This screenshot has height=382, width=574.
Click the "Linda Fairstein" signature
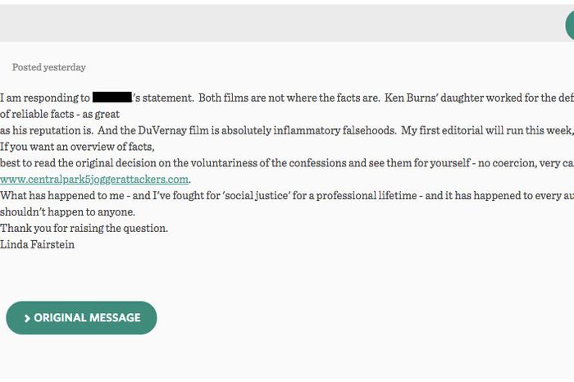[38, 244]
